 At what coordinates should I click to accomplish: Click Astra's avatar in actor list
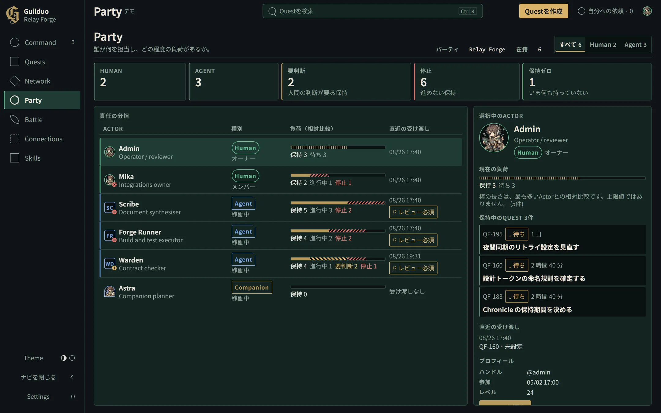110,292
